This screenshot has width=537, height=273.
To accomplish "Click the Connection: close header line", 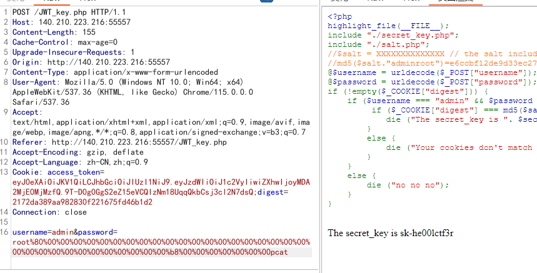I will 49,212.
